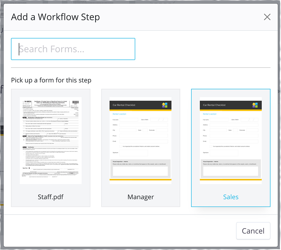Viewport: 281px width, 250px height.
Task: Click into the Search Forms field
Action: click(x=73, y=49)
